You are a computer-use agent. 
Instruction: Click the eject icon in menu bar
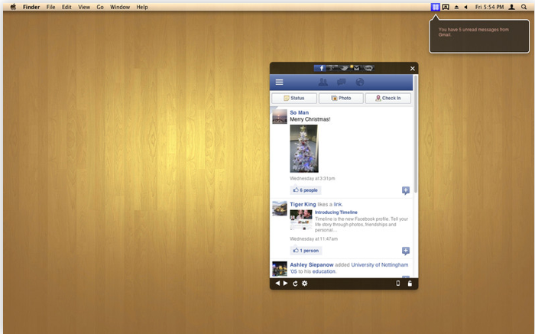[x=456, y=7]
